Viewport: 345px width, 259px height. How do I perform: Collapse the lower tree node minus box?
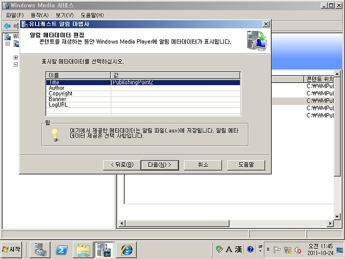tap(16, 65)
